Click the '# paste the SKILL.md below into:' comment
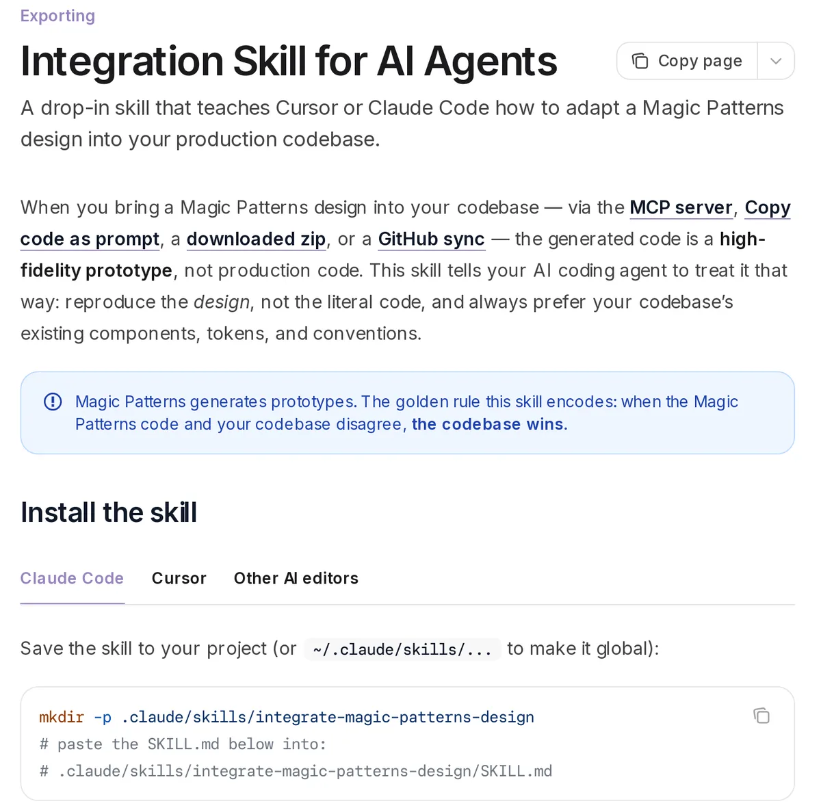821x810 pixels. [183, 744]
